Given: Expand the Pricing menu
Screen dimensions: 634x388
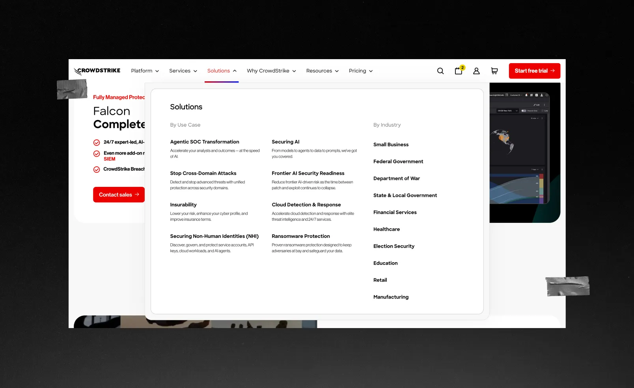Looking at the screenshot, I should (x=361, y=71).
